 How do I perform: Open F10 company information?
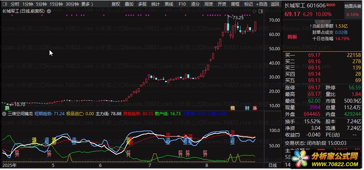tap(182, 4)
